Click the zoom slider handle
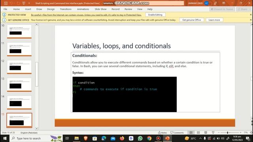The height and width of the screenshot is (142, 253). [x=228, y=133]
